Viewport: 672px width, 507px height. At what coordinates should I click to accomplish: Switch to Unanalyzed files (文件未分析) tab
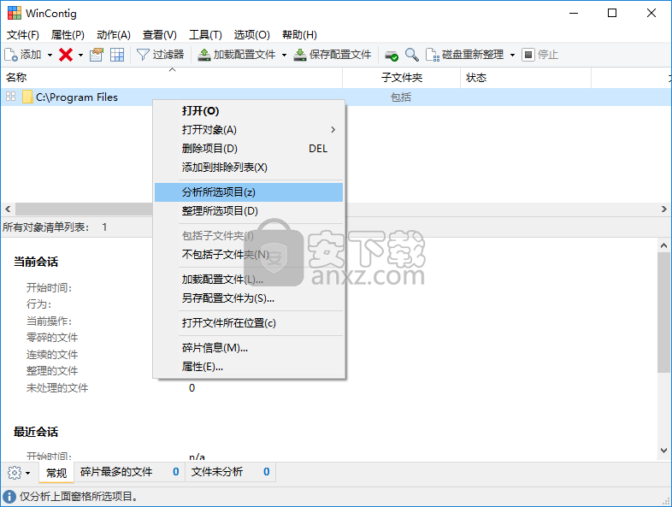(231, 472)
